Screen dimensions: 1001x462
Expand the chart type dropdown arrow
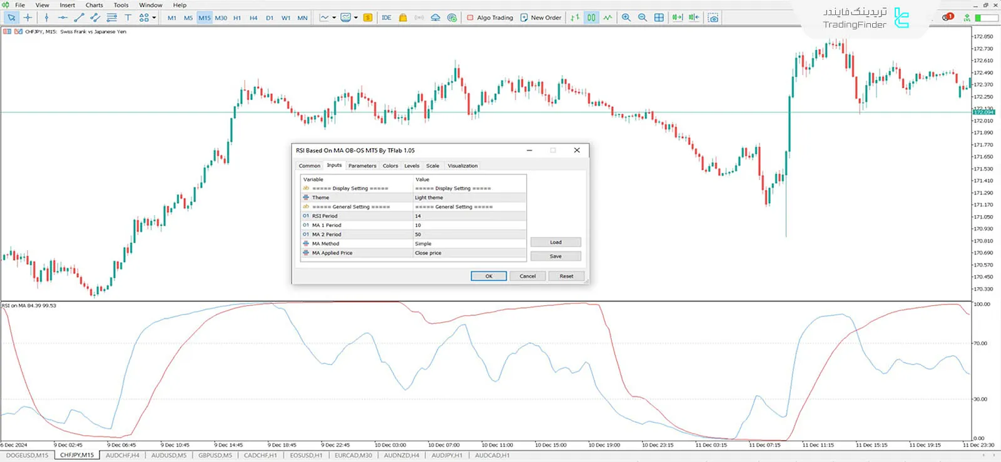click(334, 18)
